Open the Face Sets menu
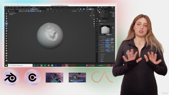Image resolution: width=169 pixels, height=95 pixels. pyautogui.click(x=27, y=9)
